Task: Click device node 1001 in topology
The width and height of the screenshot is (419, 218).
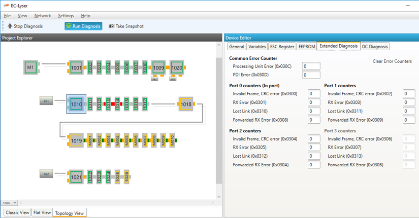Action: pyautogui.click(x=76, y=67)
